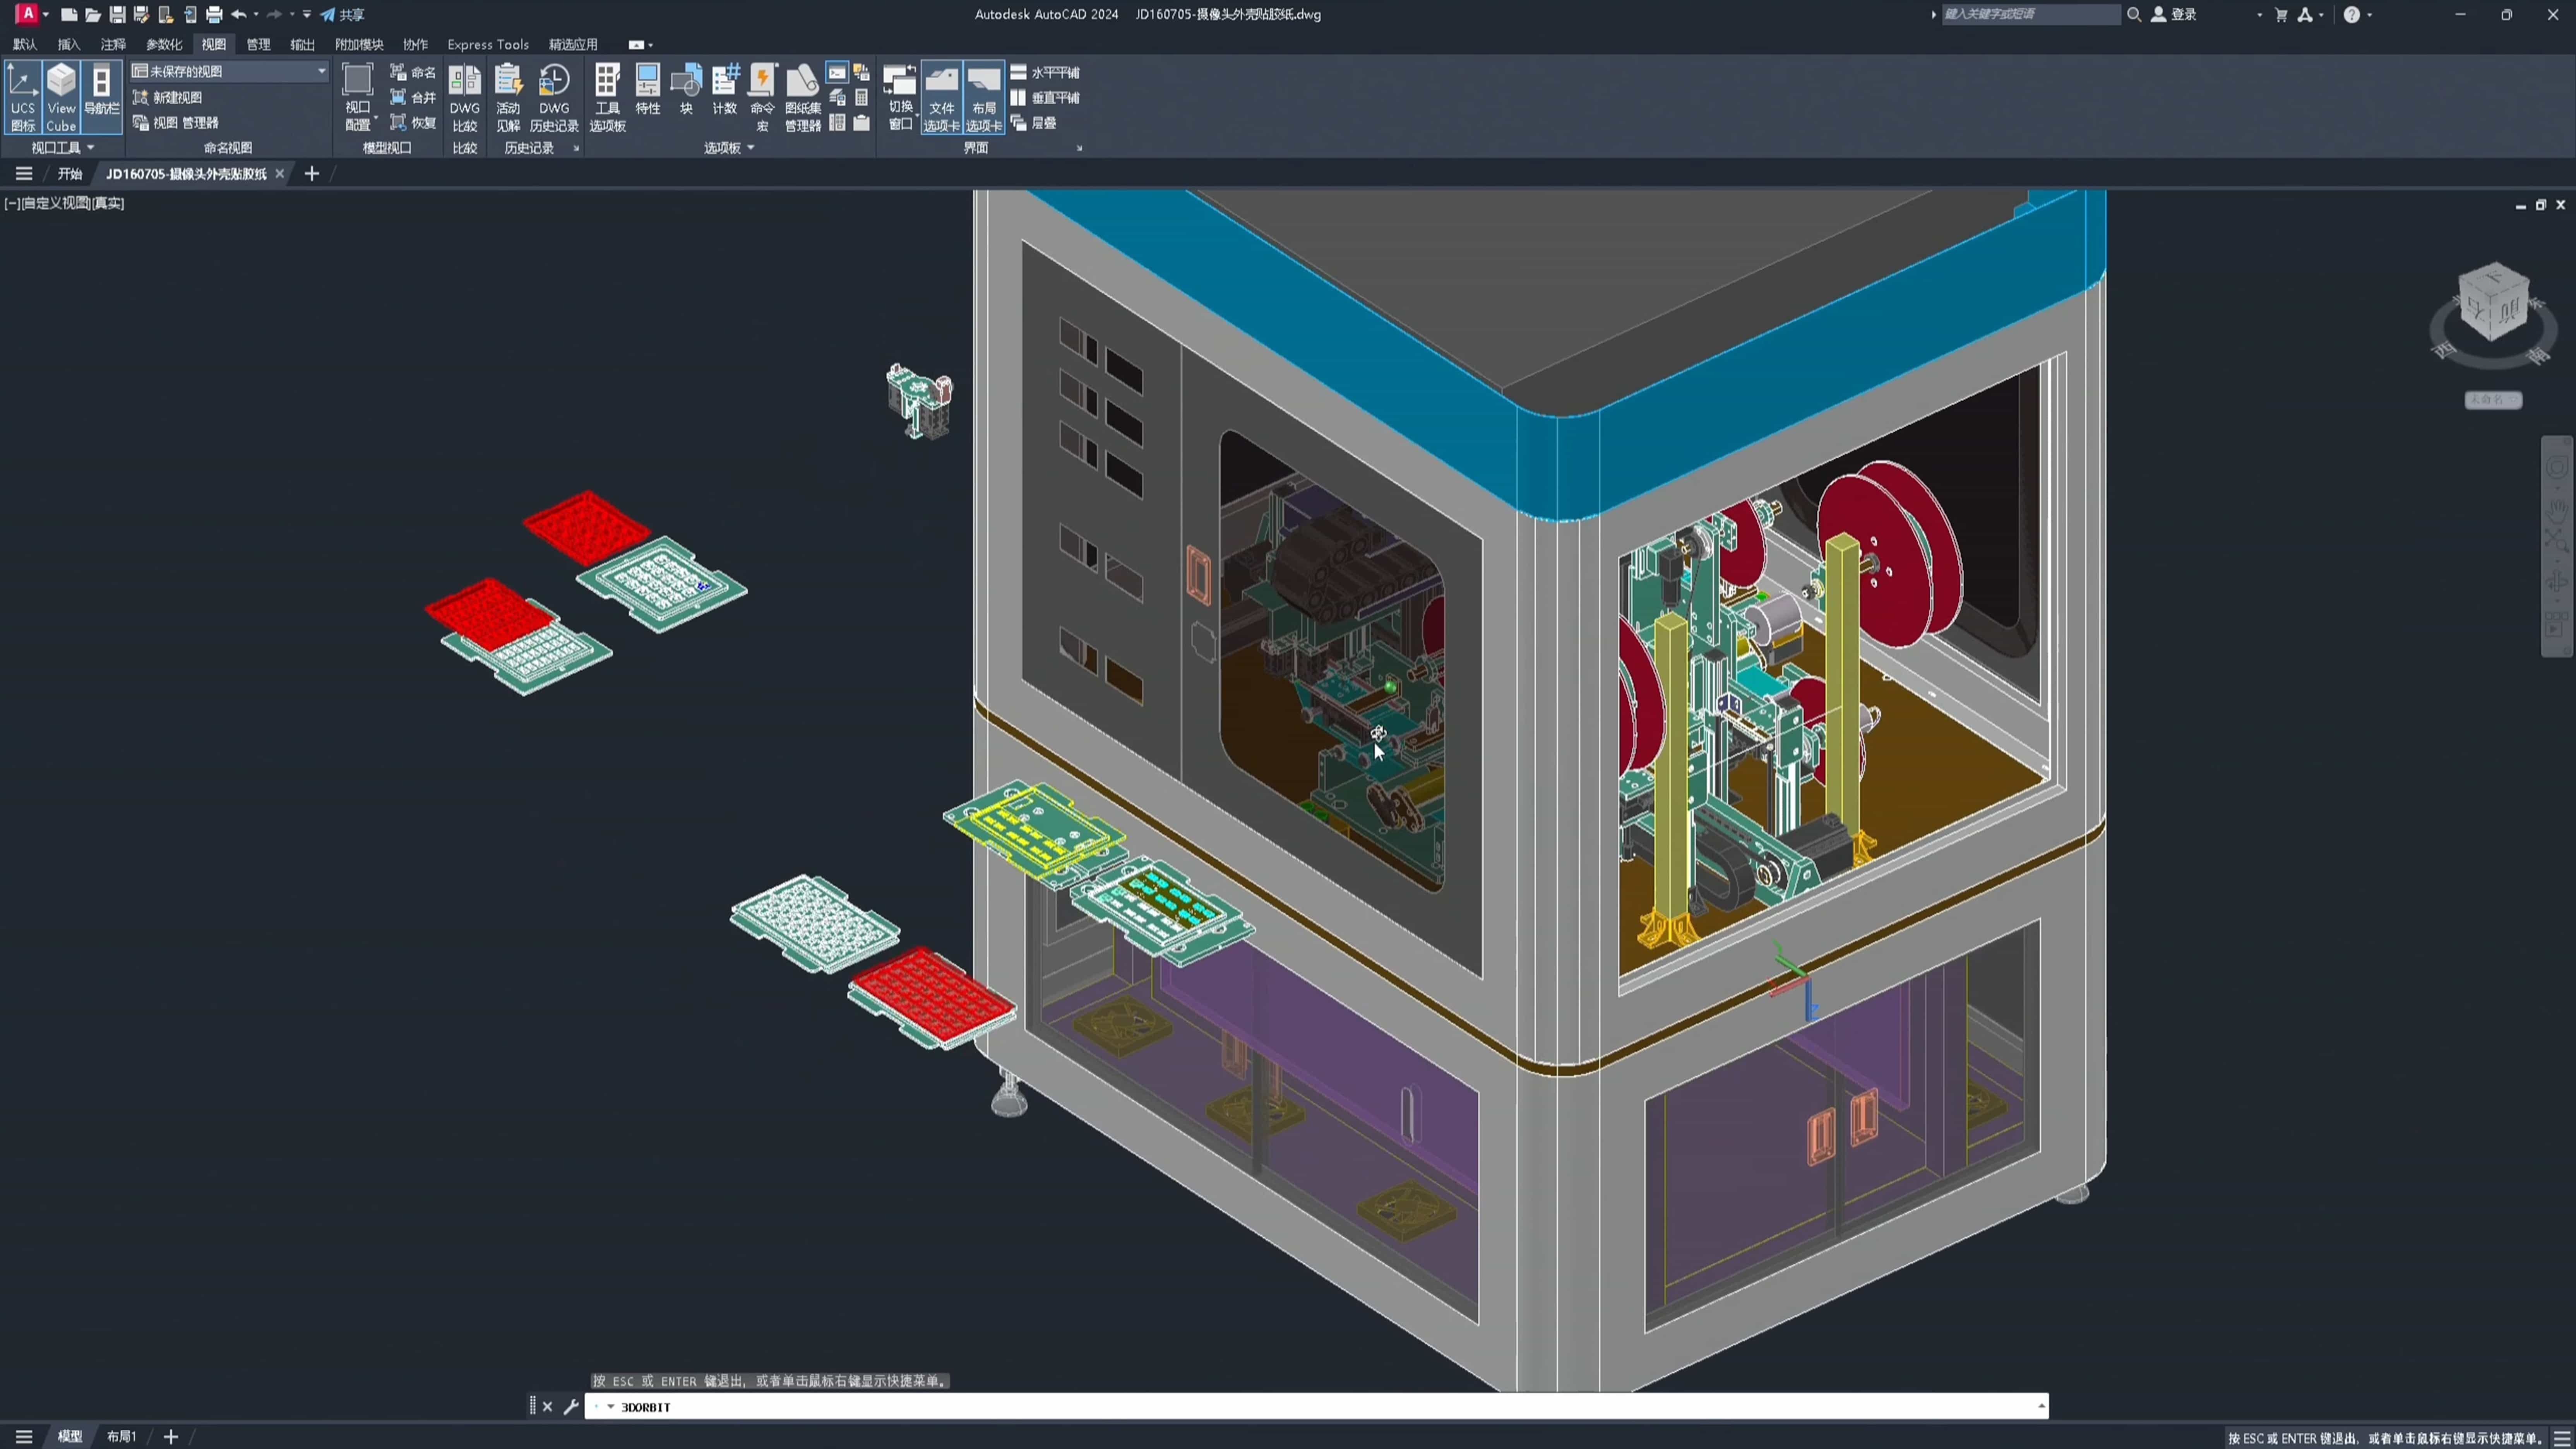The width and height of the screenshot is (2576, 1449).
Task: Close the command line with the X
Action: pyautogui.click(x=547, y=1406)
